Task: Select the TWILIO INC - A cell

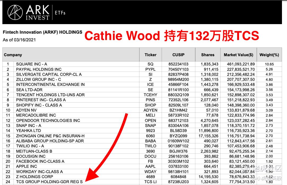Action: (x=76, y=146)
